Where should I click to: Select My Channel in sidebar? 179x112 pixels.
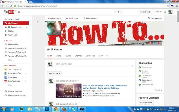coord(16,23)
